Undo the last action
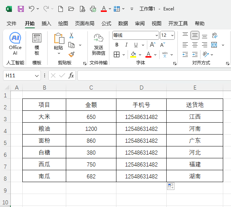Screen dimensions: 231x207 coord(31,9)
